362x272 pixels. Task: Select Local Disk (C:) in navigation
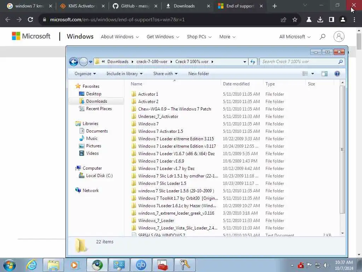[99, 176]
